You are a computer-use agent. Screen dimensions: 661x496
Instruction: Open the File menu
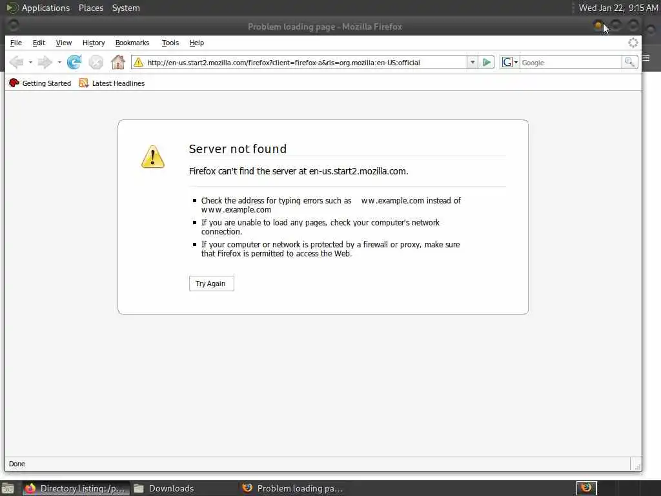point(16,43)
